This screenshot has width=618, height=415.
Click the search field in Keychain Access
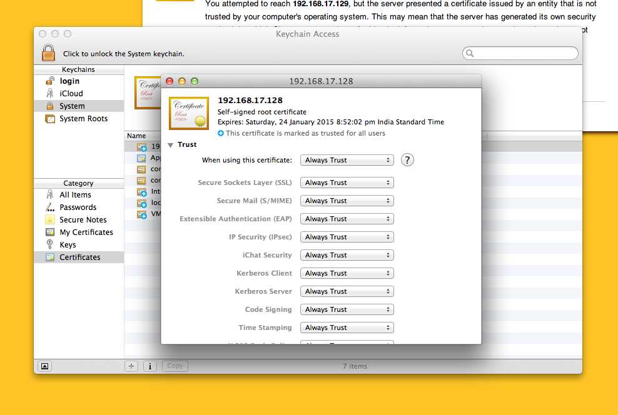(x=520, y=53)
